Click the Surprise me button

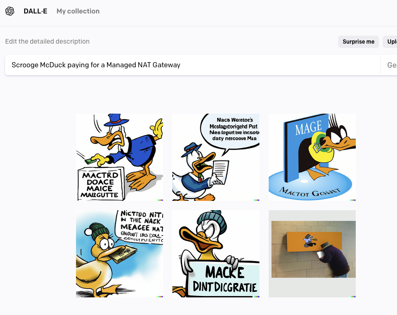click(x=358, y=42)
